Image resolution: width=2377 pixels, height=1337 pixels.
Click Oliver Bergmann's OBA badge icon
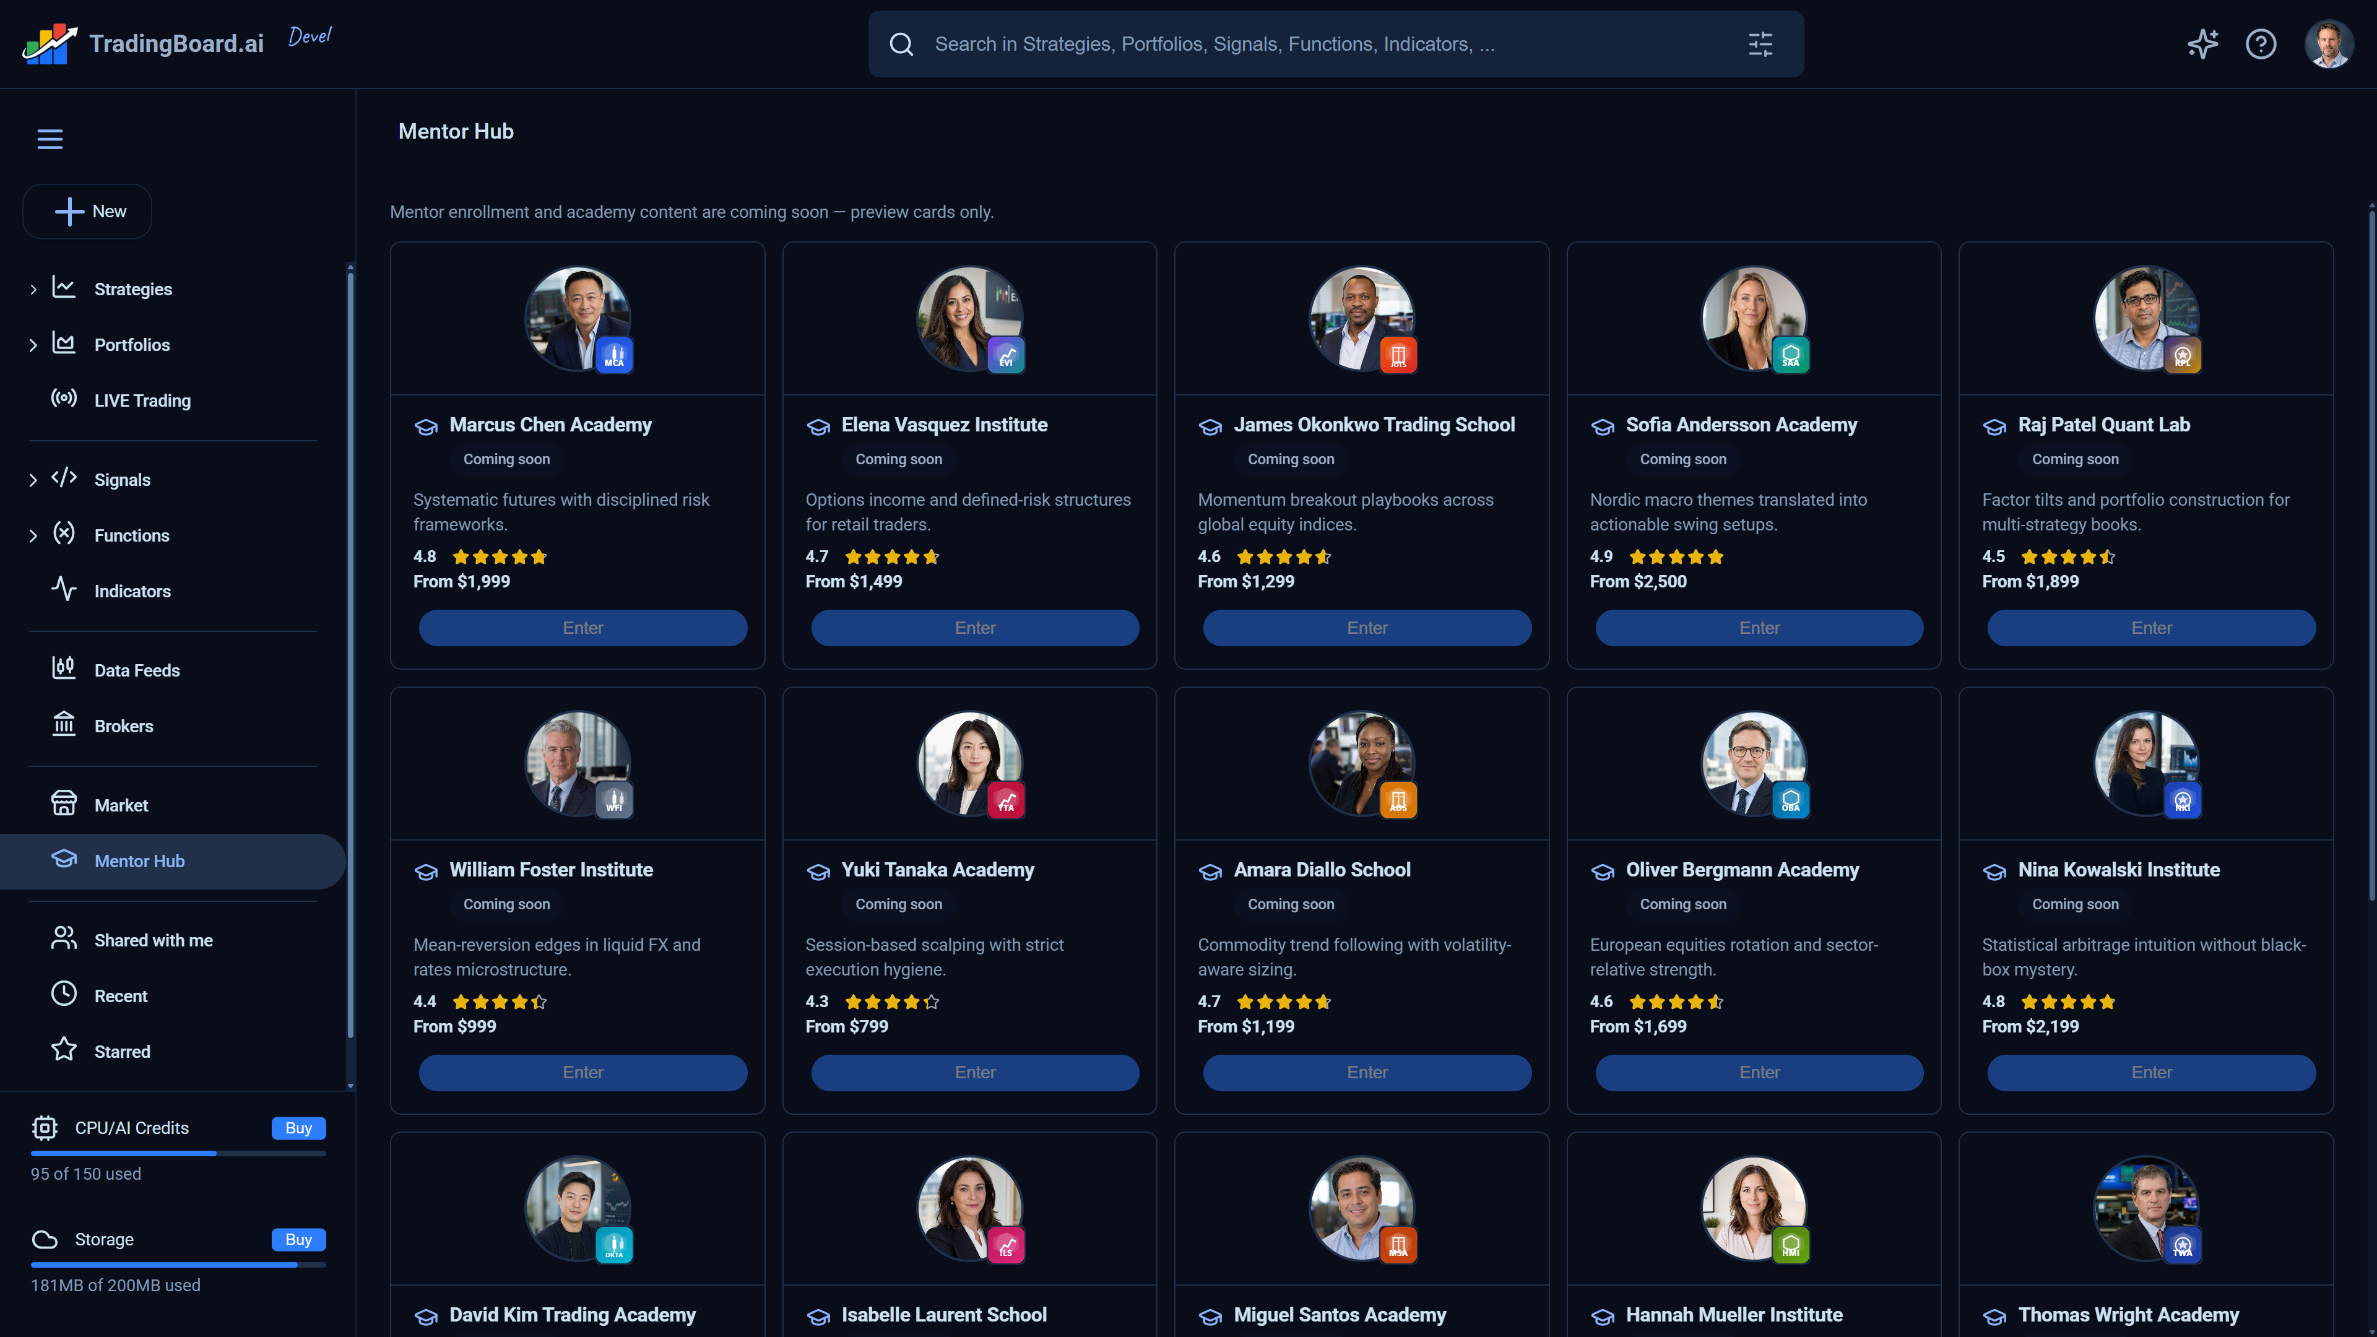click(1790, 800)
